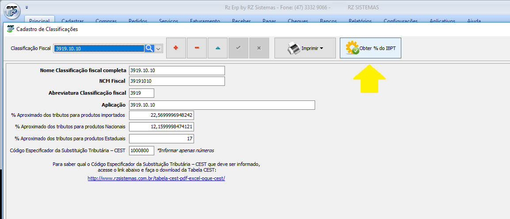Click the 'Classificação Fiscal' label beside the combo box
Image resolution: width=510 pixels, height=219 pixels.
click(x=31, y=49)
